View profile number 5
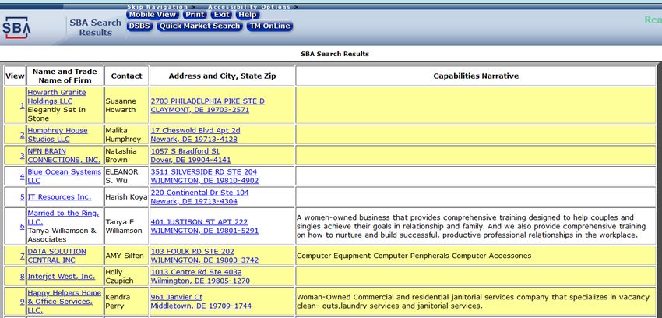This screenshot has height=318, width=662. coord(22,196)
